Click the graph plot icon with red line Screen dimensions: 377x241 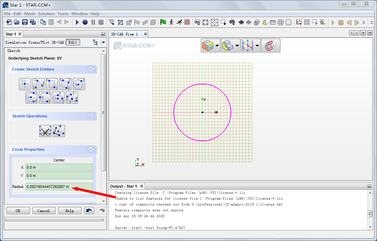click(299, 22)
